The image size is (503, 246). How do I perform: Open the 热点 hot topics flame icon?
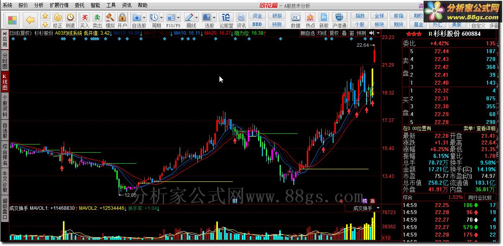click(x=310, y=17)
